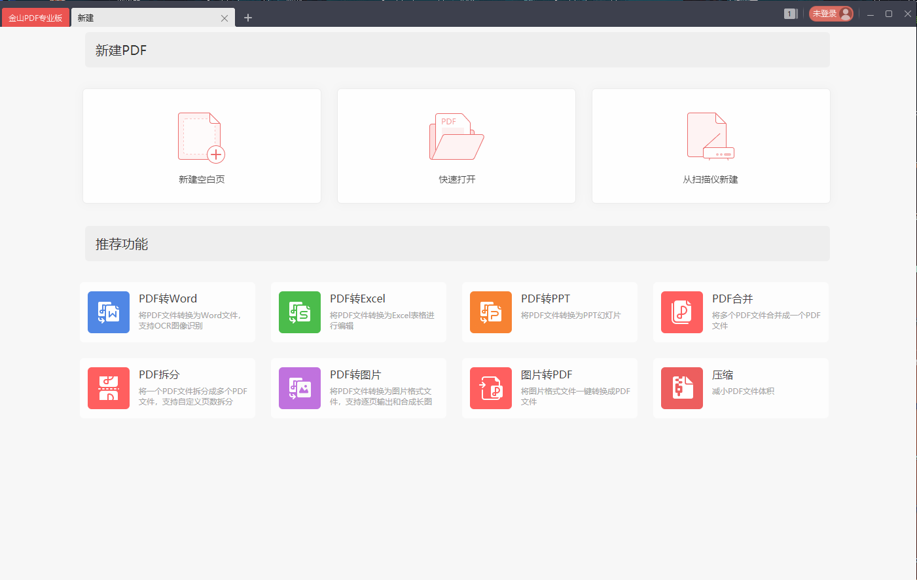Click the 新建空白页 blank page icon
917x580 pixels.
point(201,137)
